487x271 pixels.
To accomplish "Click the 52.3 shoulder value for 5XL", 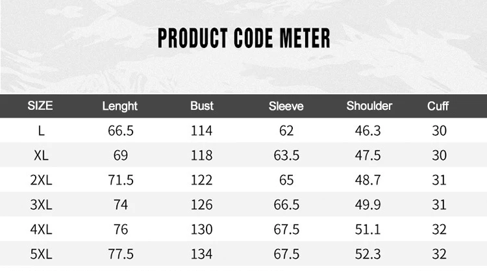I will (x=368, y=254).
